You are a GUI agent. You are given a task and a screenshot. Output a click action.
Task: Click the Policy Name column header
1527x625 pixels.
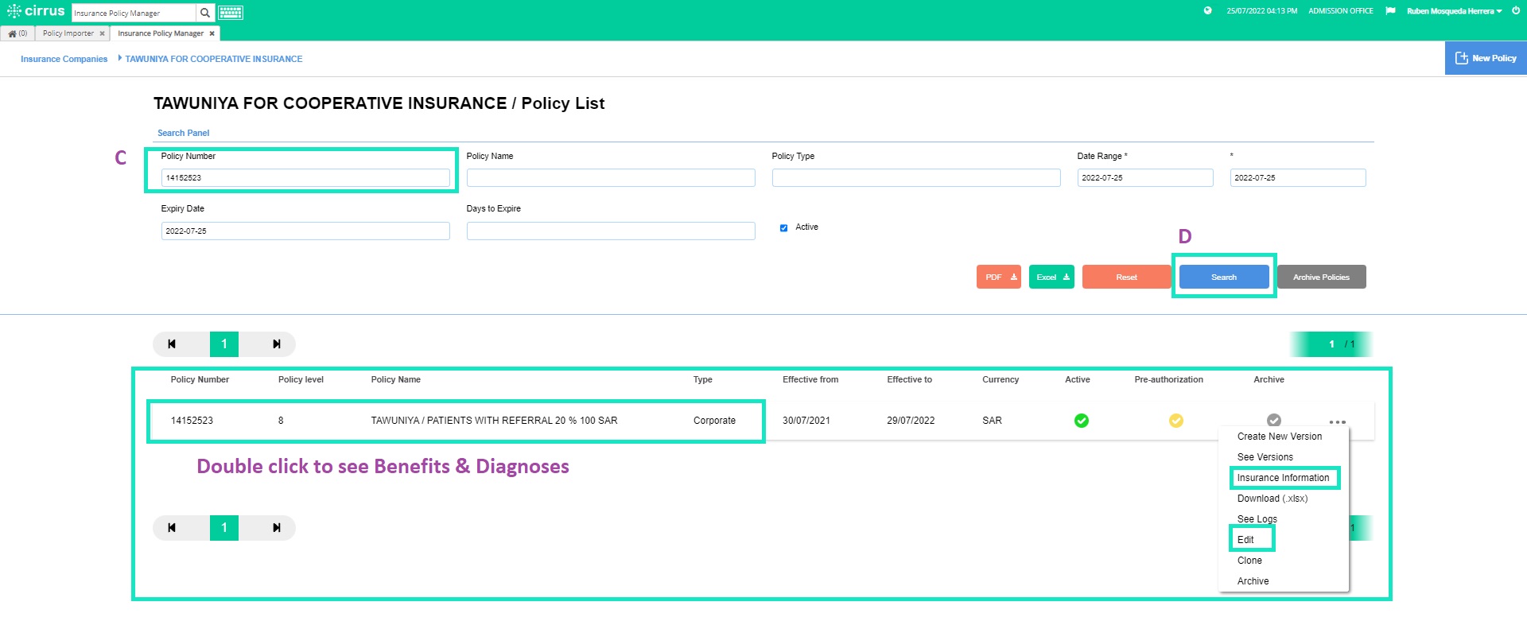[395, 380]
